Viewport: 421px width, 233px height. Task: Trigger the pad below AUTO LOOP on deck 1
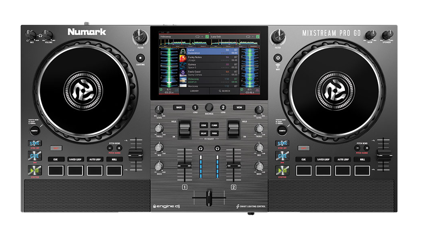pos(95,170)
